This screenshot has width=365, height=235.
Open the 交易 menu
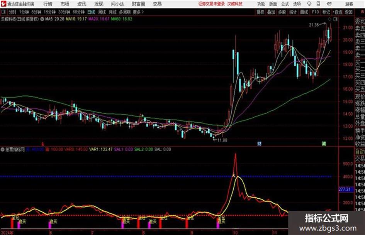click(157, 4)
